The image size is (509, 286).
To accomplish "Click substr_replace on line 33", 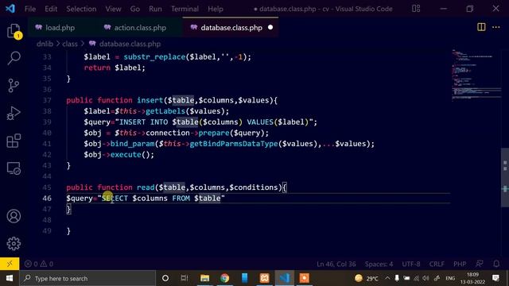I will 154,57.
